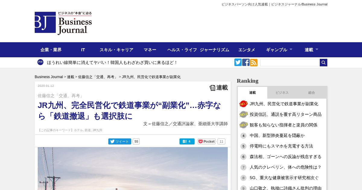
Task: Open ranking item 中国、新型肺炎蔓延を隠蔽か
Action: (277, 136)
